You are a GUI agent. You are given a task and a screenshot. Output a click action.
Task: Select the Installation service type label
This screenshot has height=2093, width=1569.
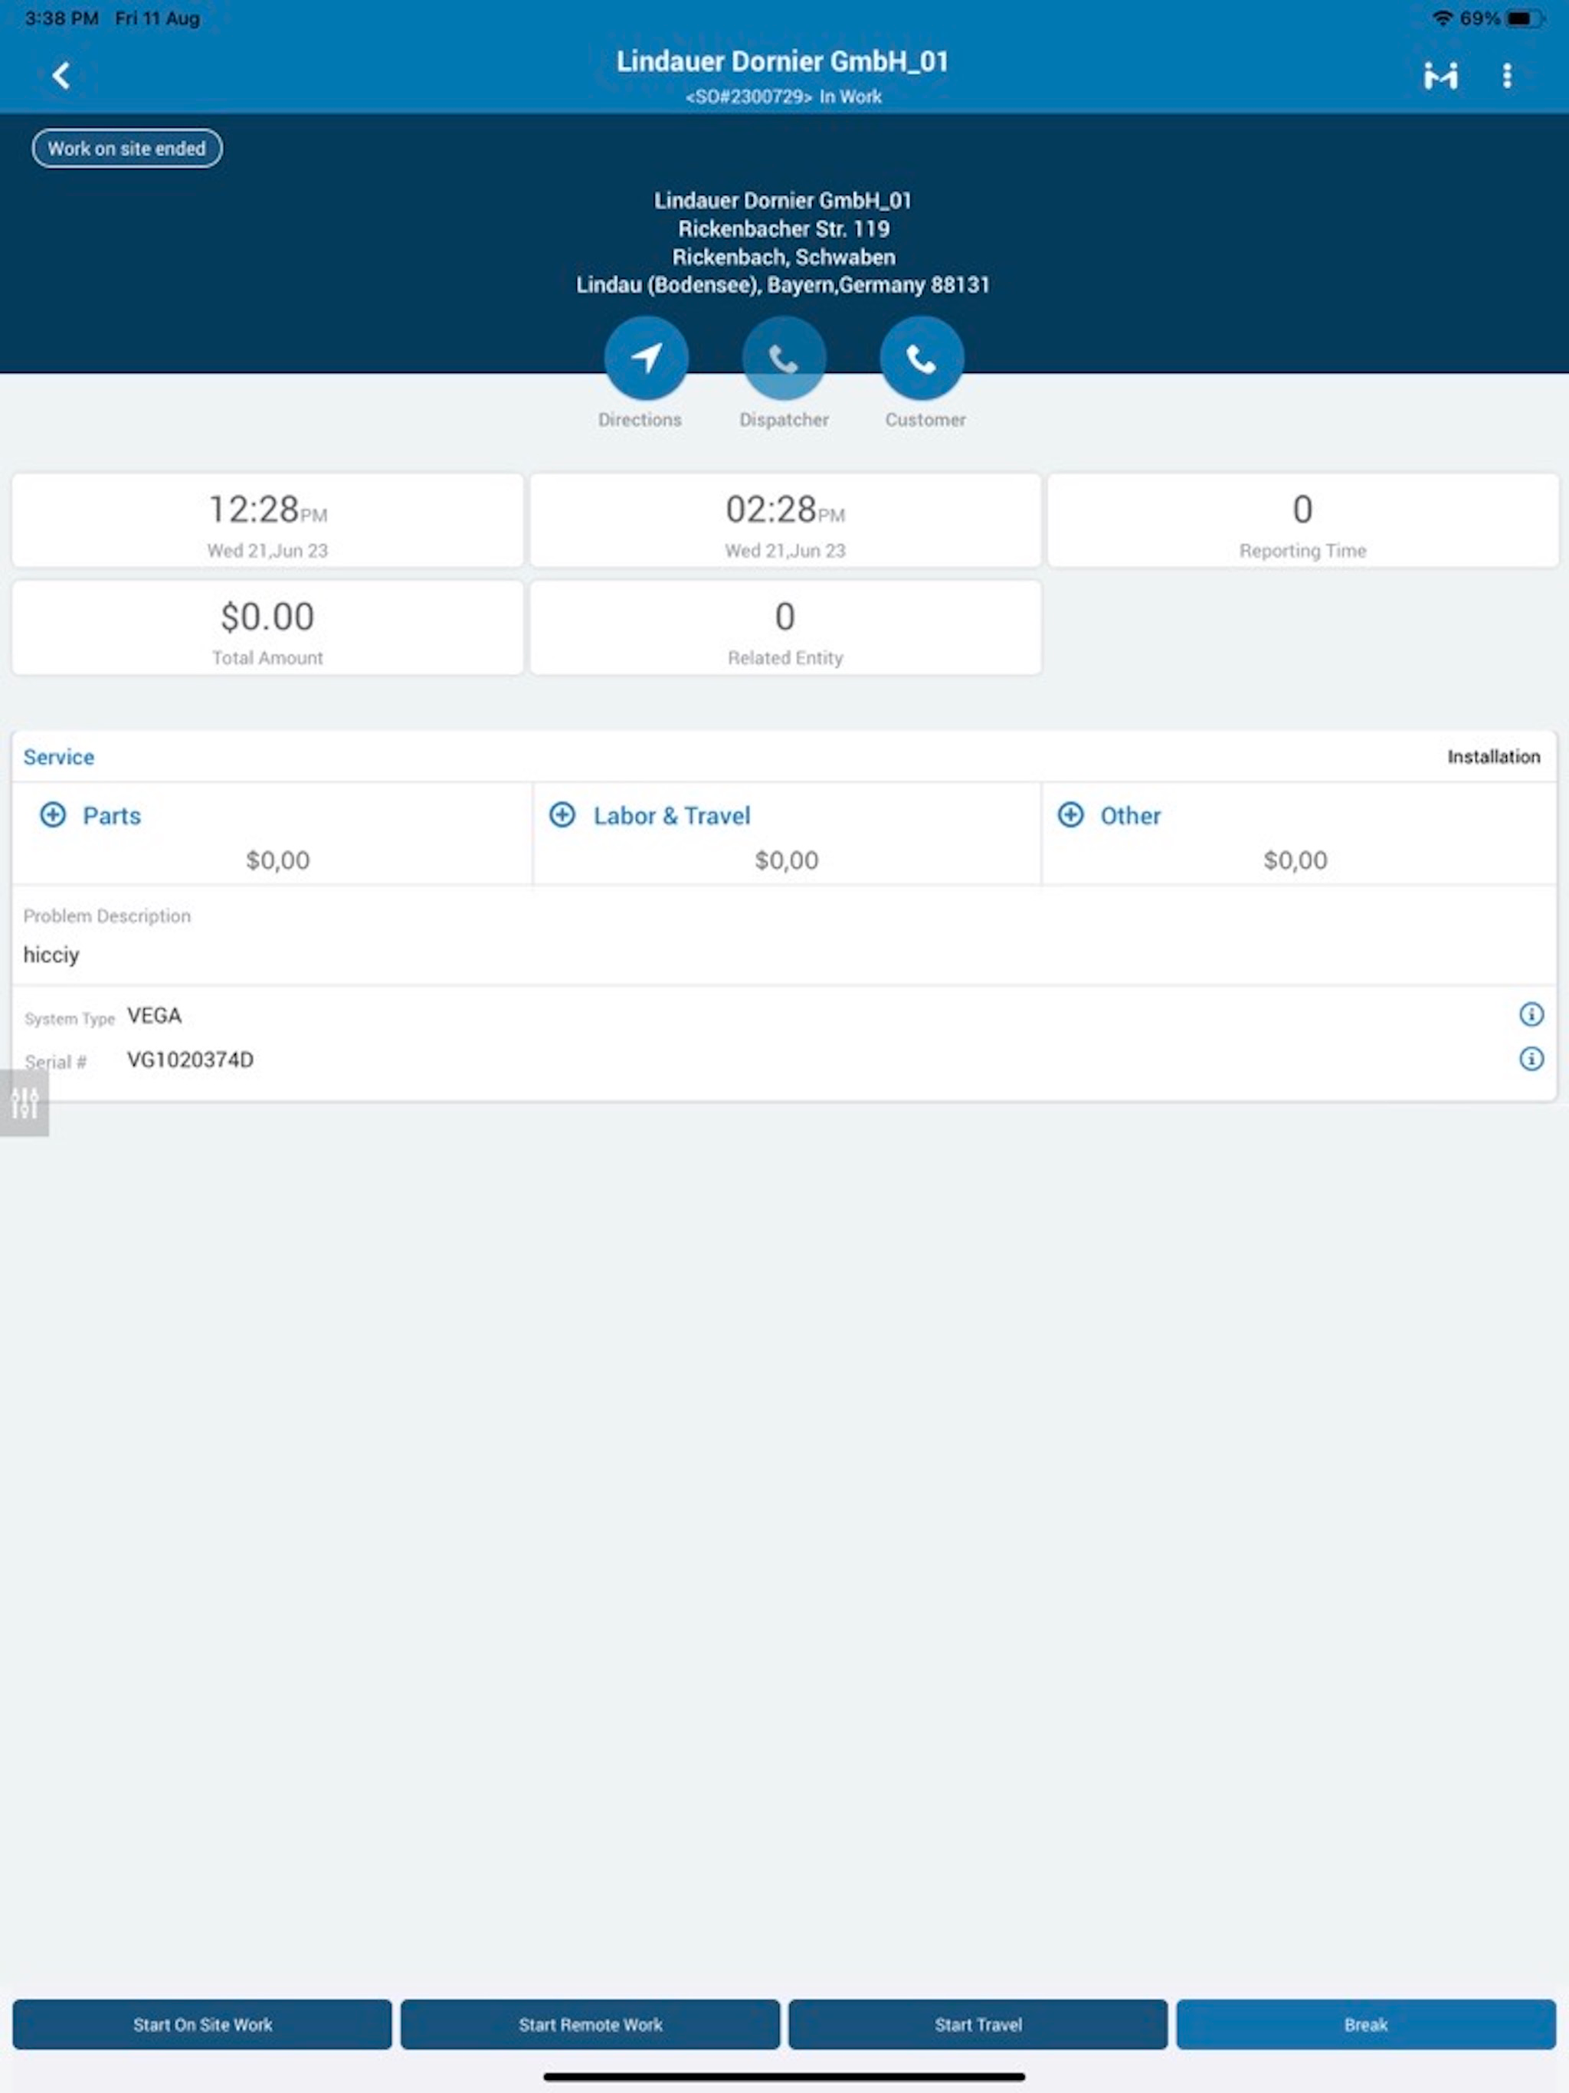[1493, 757]
